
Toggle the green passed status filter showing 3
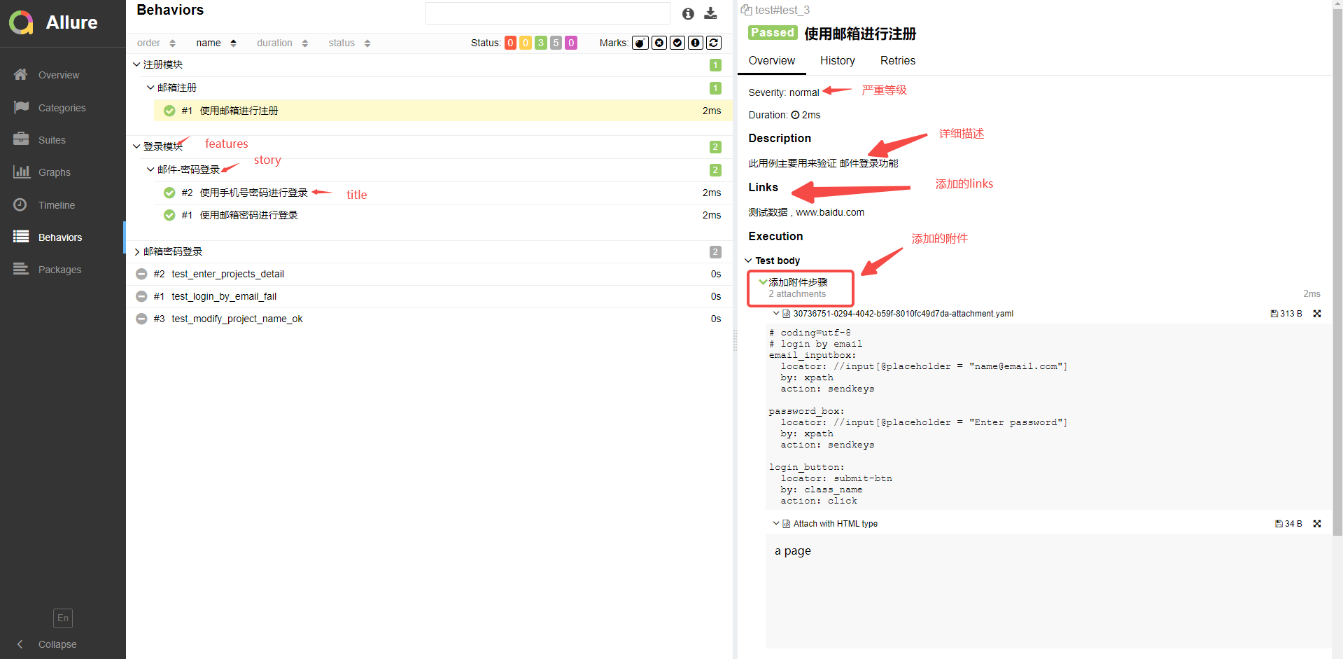[541, 43]
